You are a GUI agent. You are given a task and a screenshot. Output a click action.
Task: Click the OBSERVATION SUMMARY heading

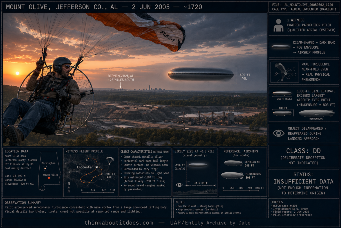pyautogui.click(x=23, y=203)
